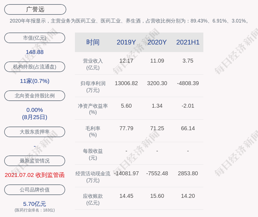Click the gross margin value 66.14
Image resolution: width=258 pixels, height=217 pixels.
pyautogui.click(x=188, y=128)
